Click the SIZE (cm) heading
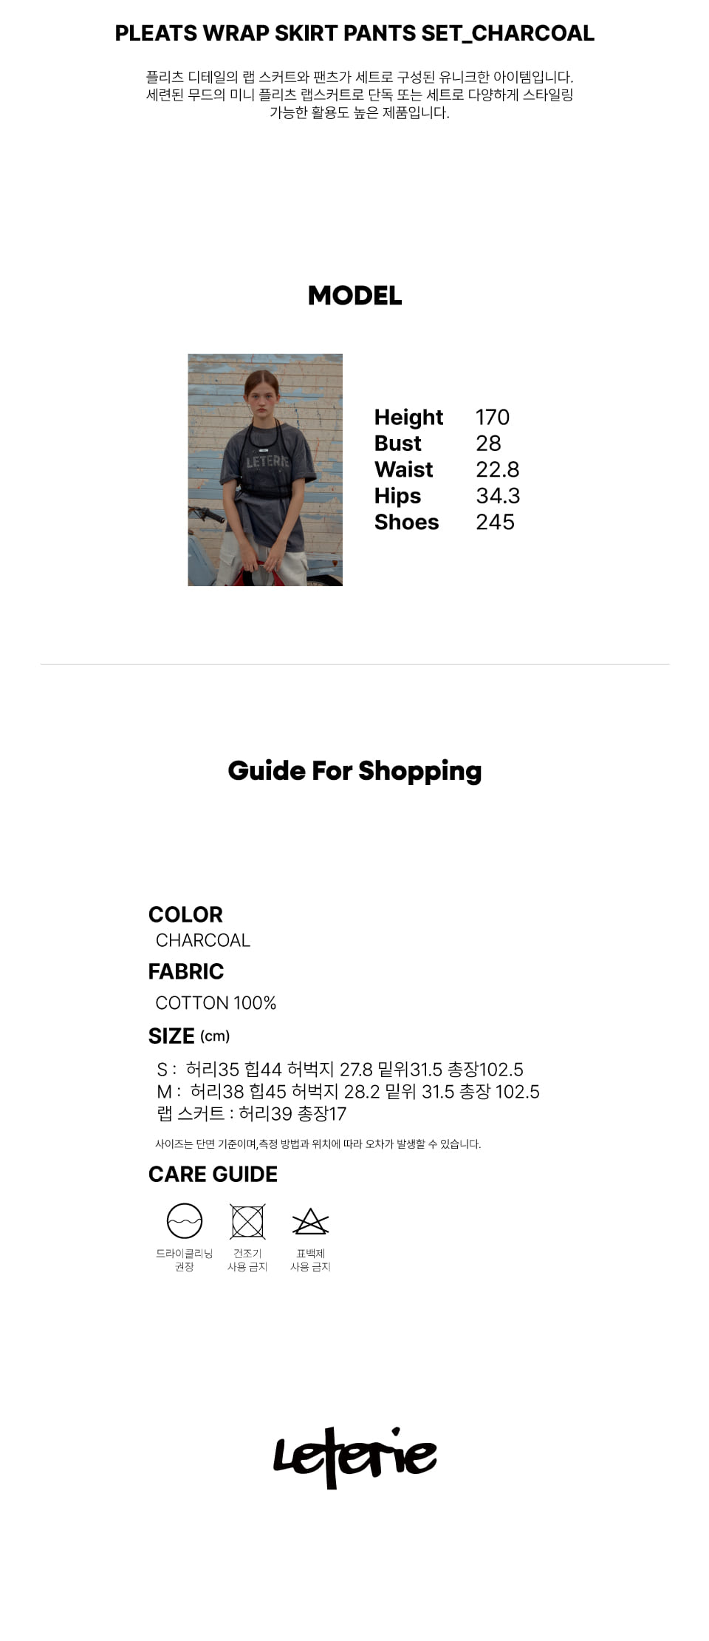Screen dimensions: 709x1641 pos(189,1036)
